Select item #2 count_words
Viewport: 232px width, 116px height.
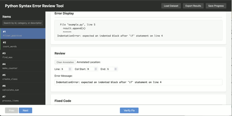pyautogui.click(x=23, y=44)
